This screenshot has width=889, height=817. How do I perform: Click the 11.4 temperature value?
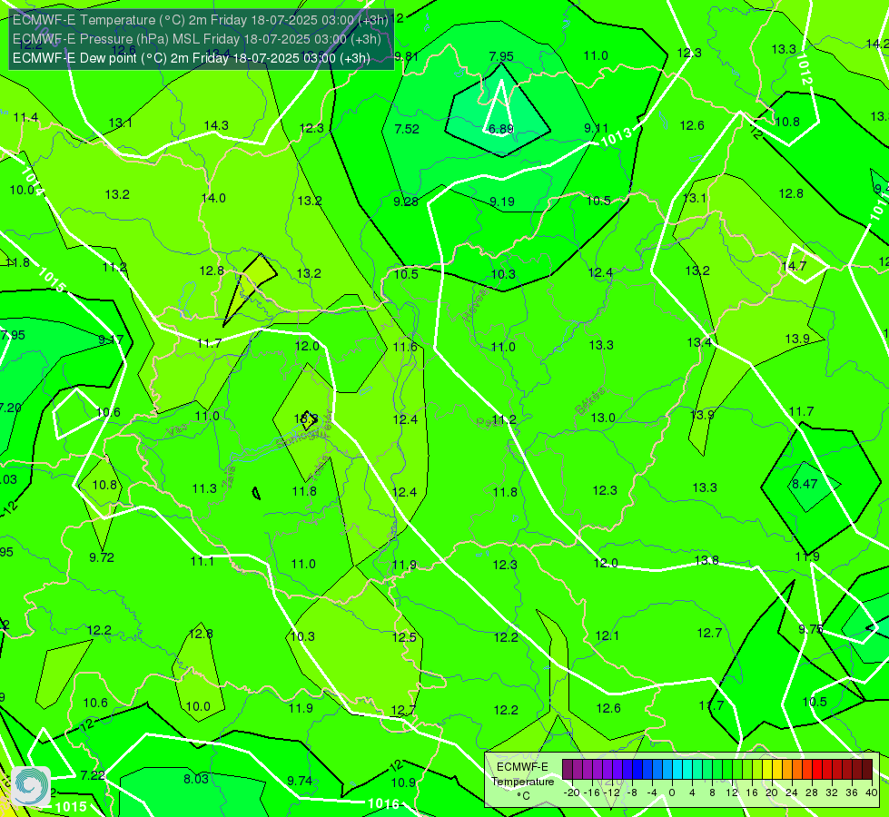coord(25,118)
